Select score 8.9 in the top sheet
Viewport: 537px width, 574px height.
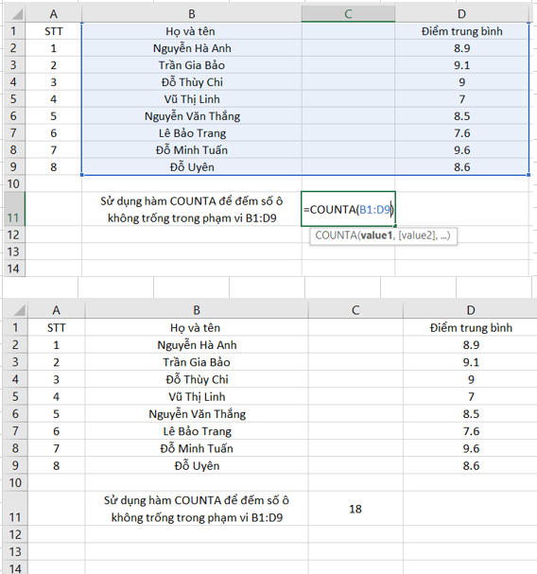pyautogui.click(x=461, y=48)
